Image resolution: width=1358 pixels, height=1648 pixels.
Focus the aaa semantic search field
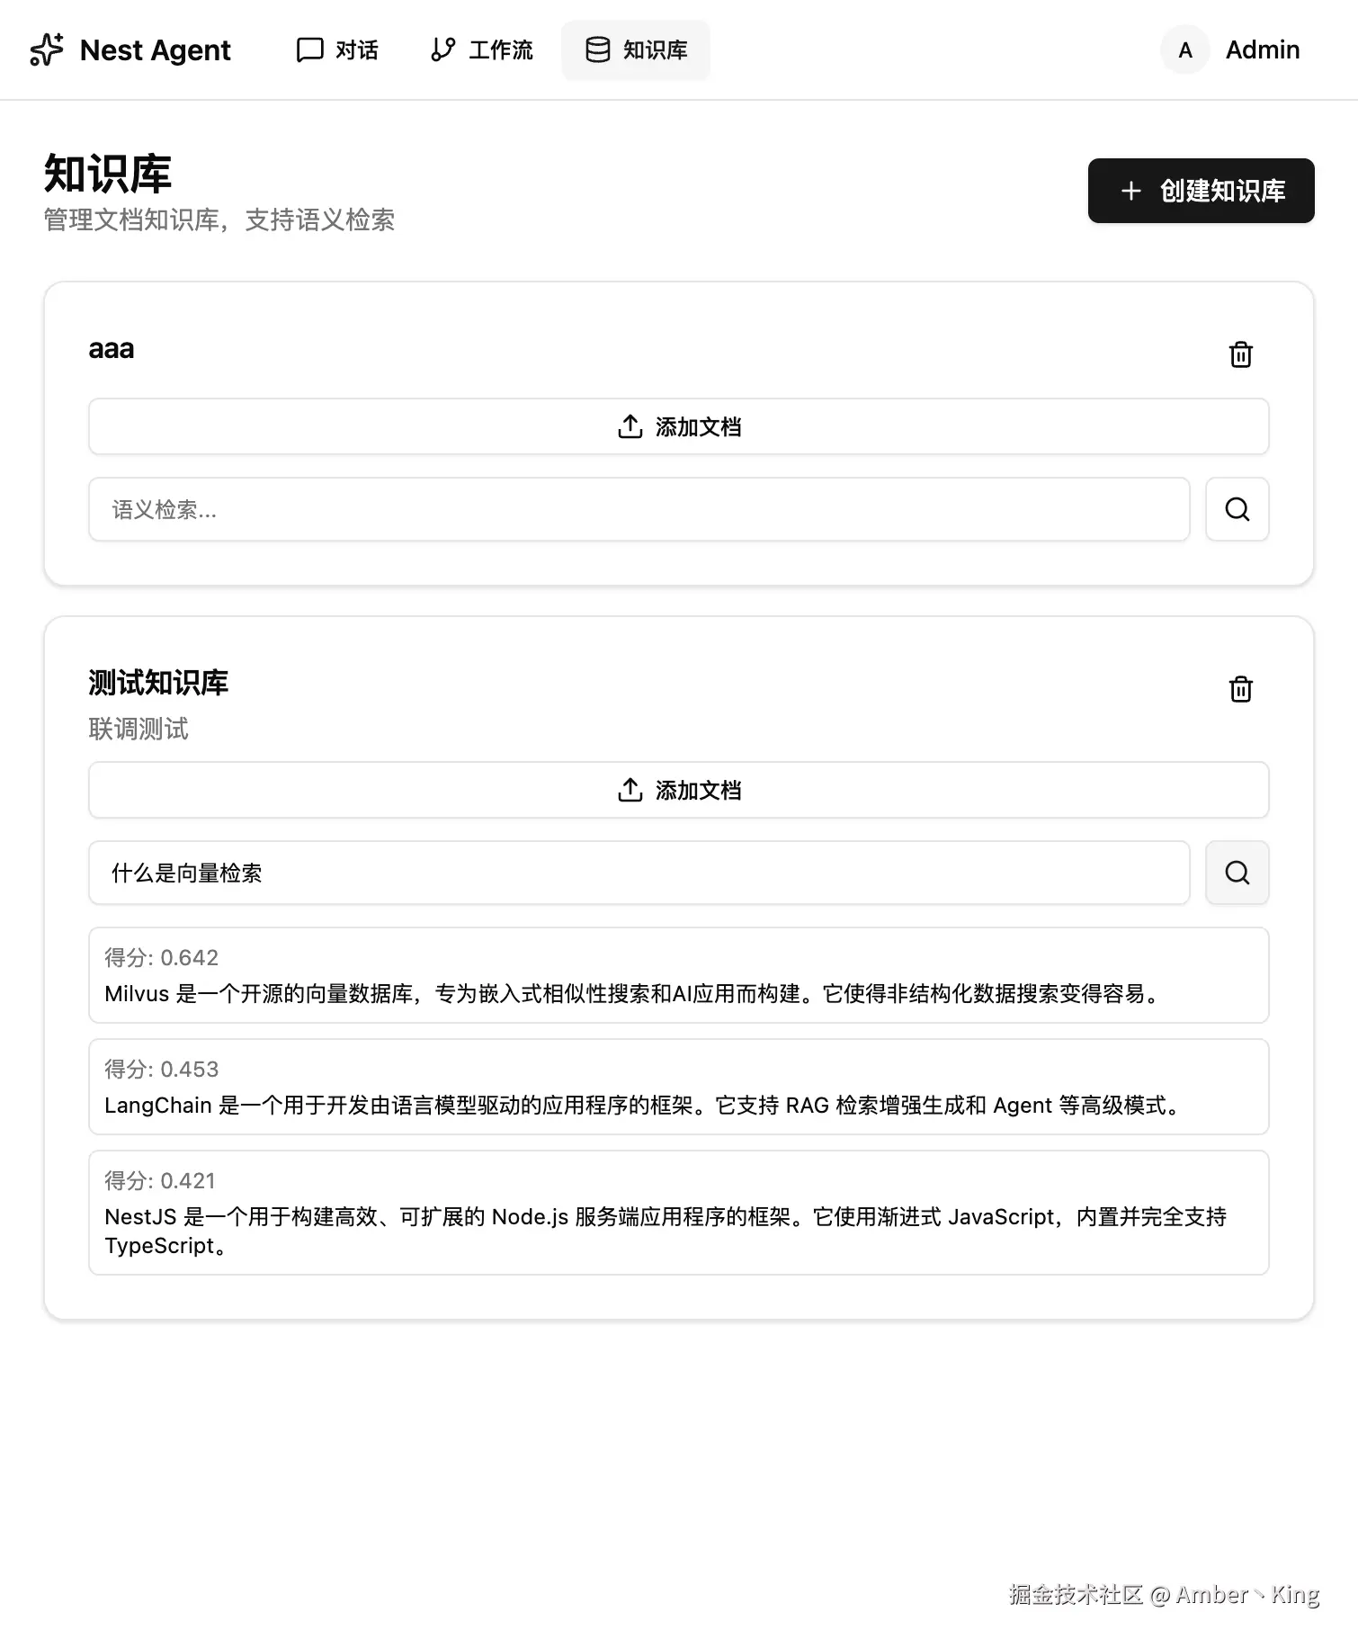click(x=639, y=509)
